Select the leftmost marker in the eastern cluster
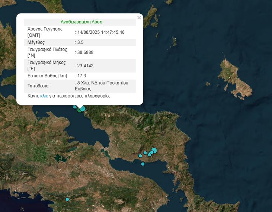Screen dimensions: 272x212 pos(140,155)
